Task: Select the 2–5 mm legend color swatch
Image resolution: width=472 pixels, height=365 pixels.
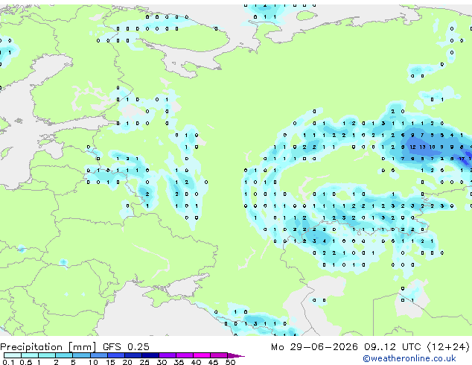Action: tap(64, 355)
